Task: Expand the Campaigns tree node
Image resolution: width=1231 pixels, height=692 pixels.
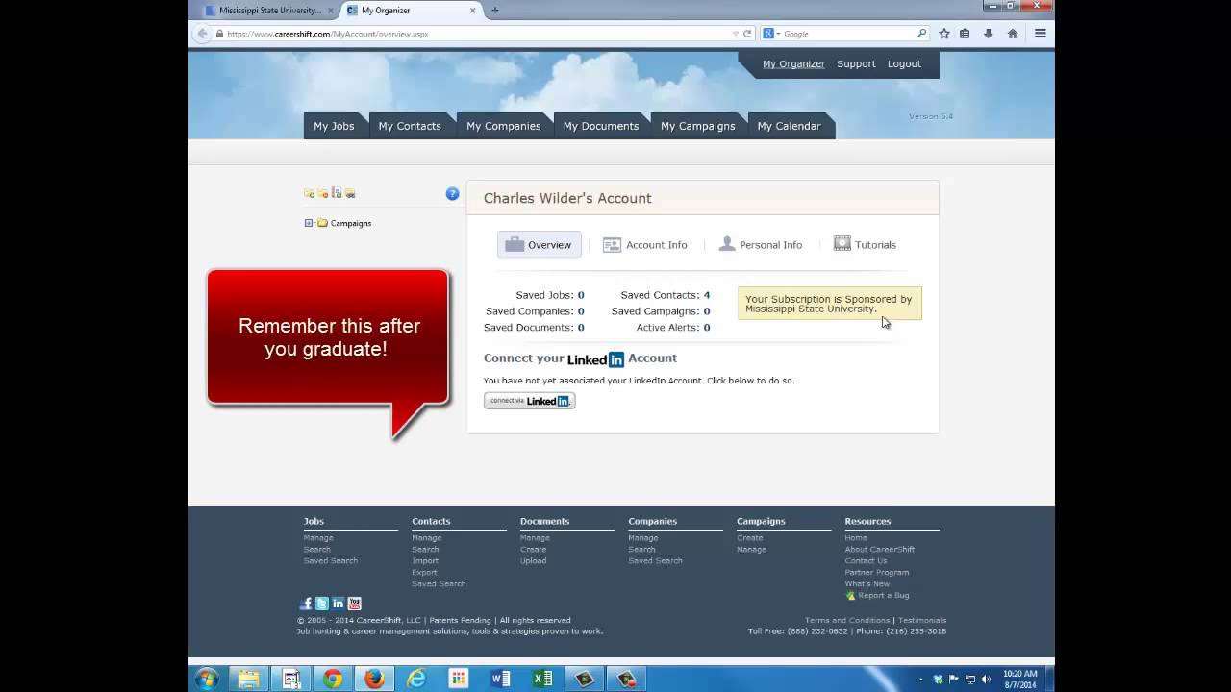Action: pos(309,223)
